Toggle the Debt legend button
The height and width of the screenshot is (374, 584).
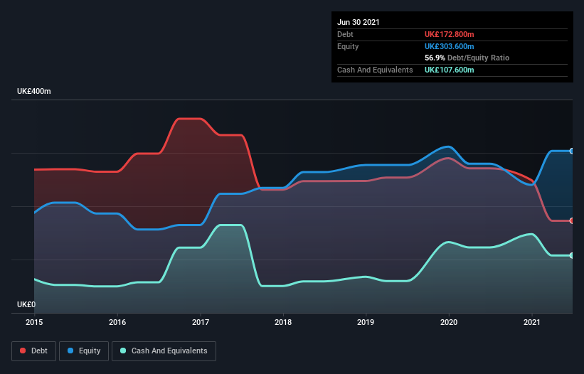34,351
